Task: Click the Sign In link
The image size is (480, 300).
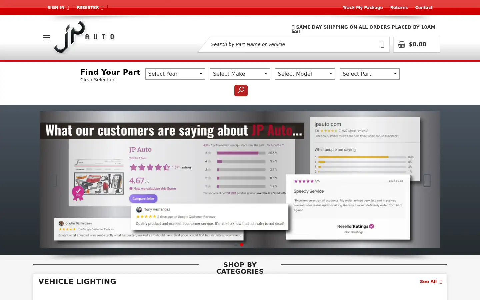Action: (58, 8)
